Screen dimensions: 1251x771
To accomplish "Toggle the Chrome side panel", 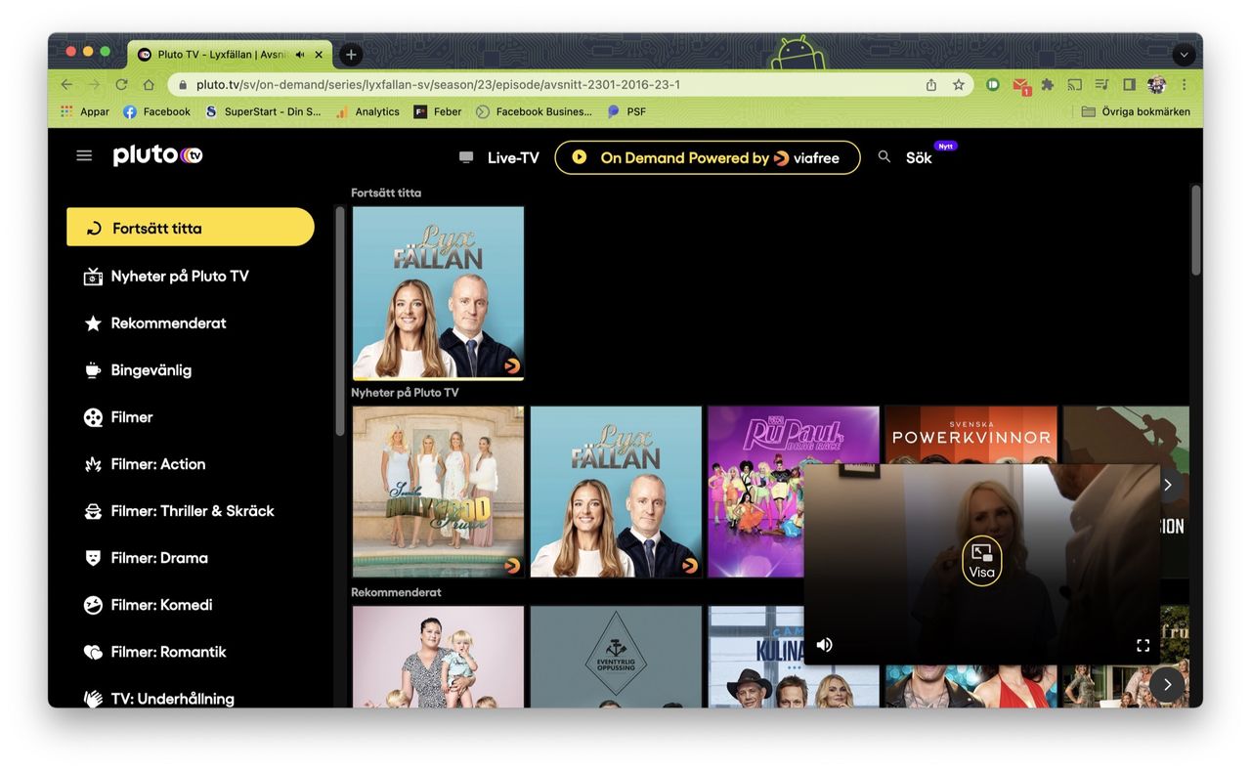I will pyautogui.click(x=1129, y=85).
